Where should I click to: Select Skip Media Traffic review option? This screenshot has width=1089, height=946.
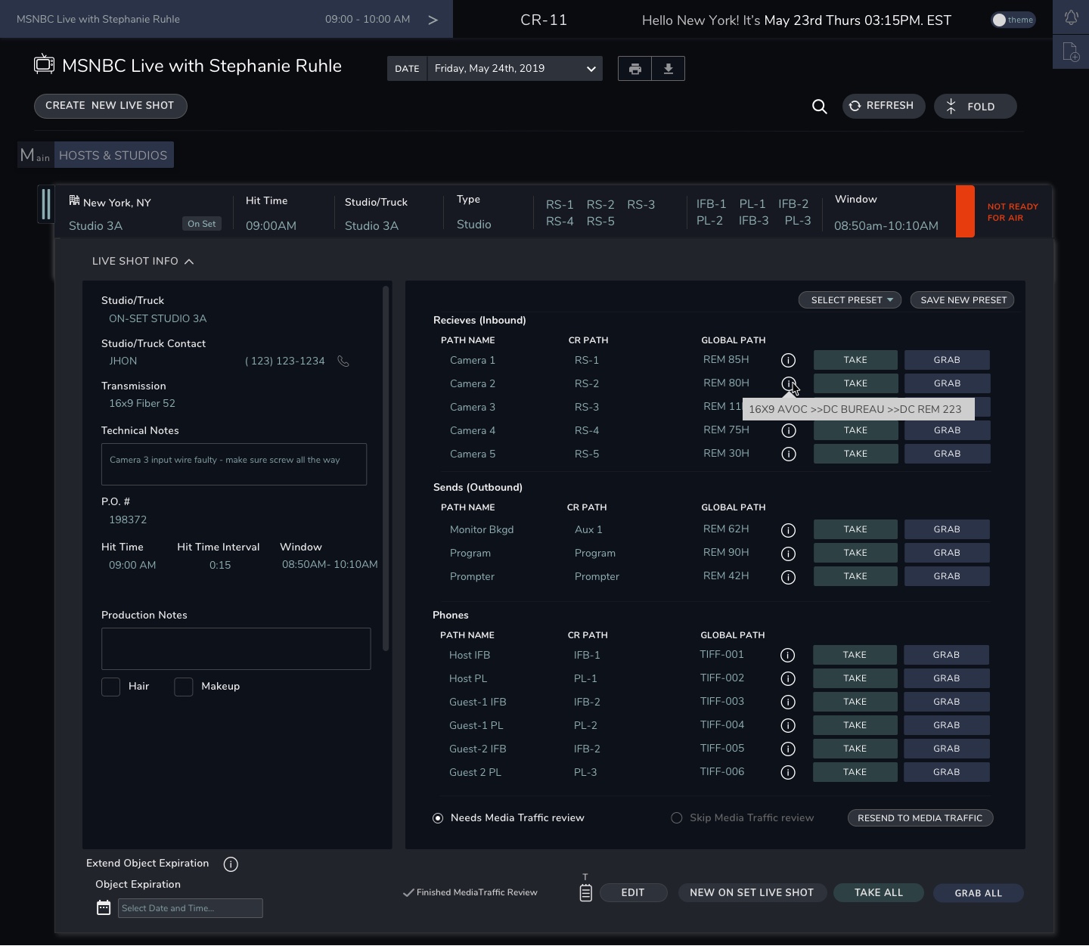pos(677,818)
